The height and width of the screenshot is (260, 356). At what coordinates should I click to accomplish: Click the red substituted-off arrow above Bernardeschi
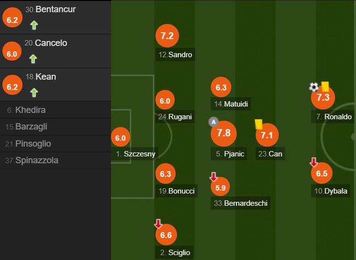[x=214, y=177]
